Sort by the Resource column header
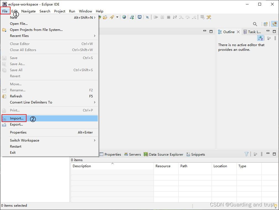Viewport: 279px width, 210px height. tap(166, 166)
